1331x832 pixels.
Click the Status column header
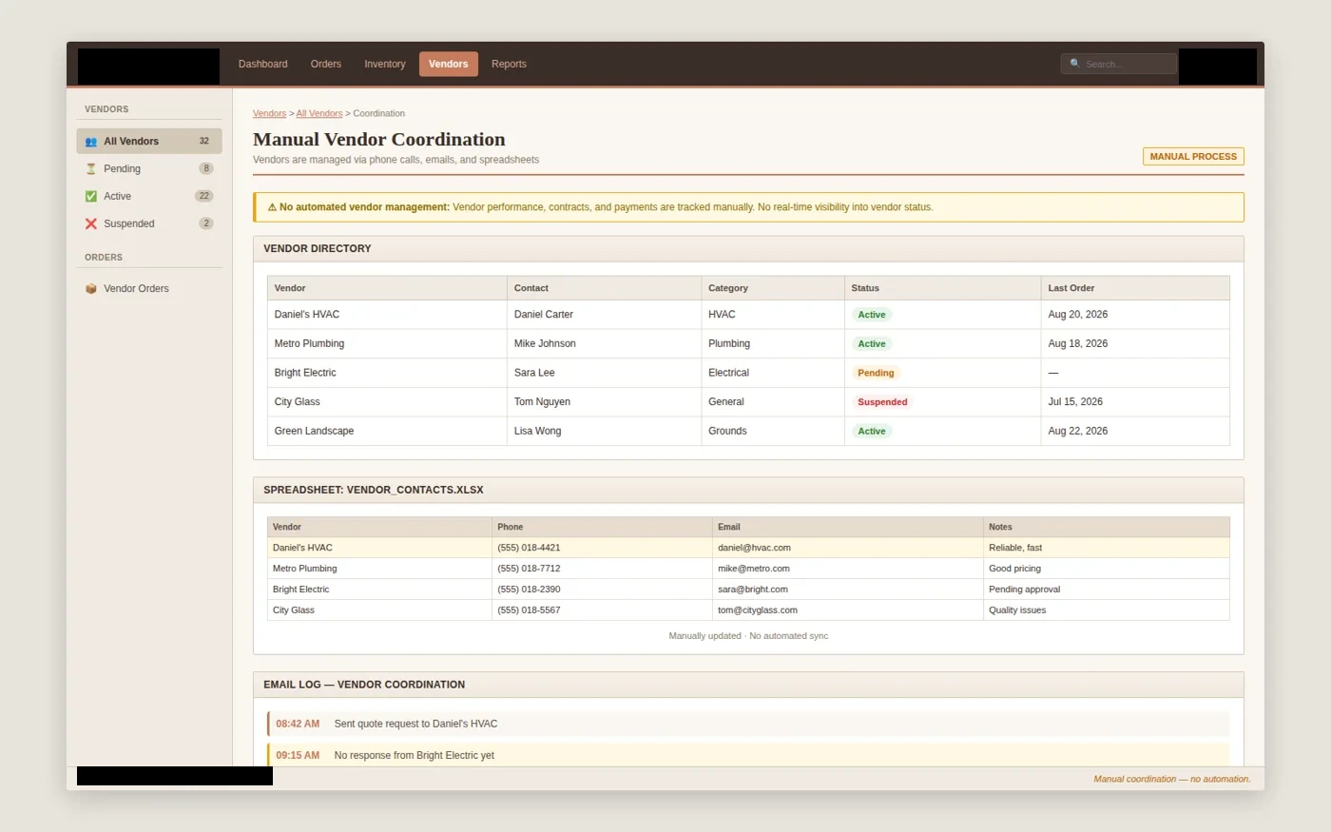click(x=942, y=288)
